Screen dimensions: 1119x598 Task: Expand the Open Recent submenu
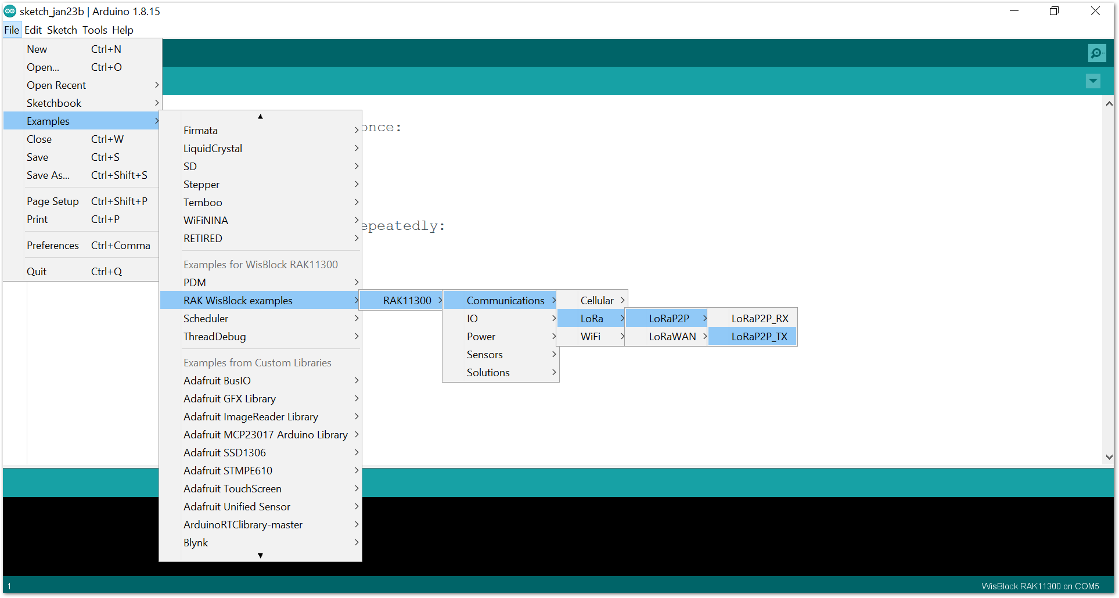[56, 85]
